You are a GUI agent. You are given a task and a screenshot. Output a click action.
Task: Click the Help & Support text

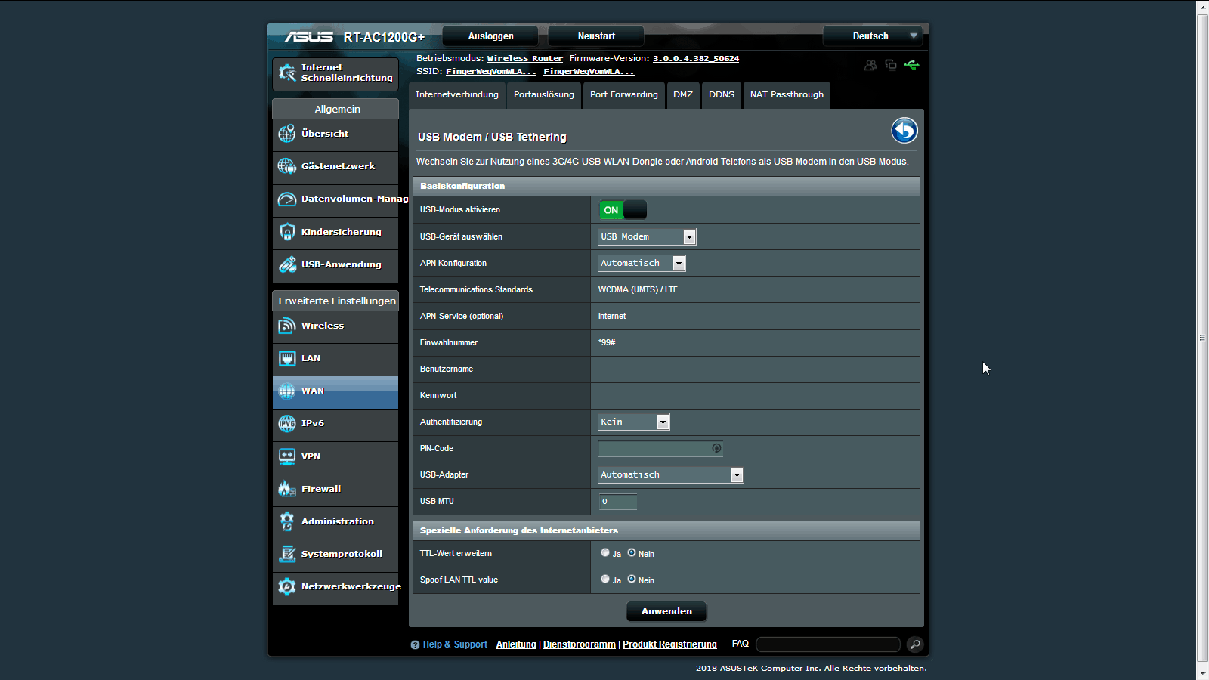[455, 644]
